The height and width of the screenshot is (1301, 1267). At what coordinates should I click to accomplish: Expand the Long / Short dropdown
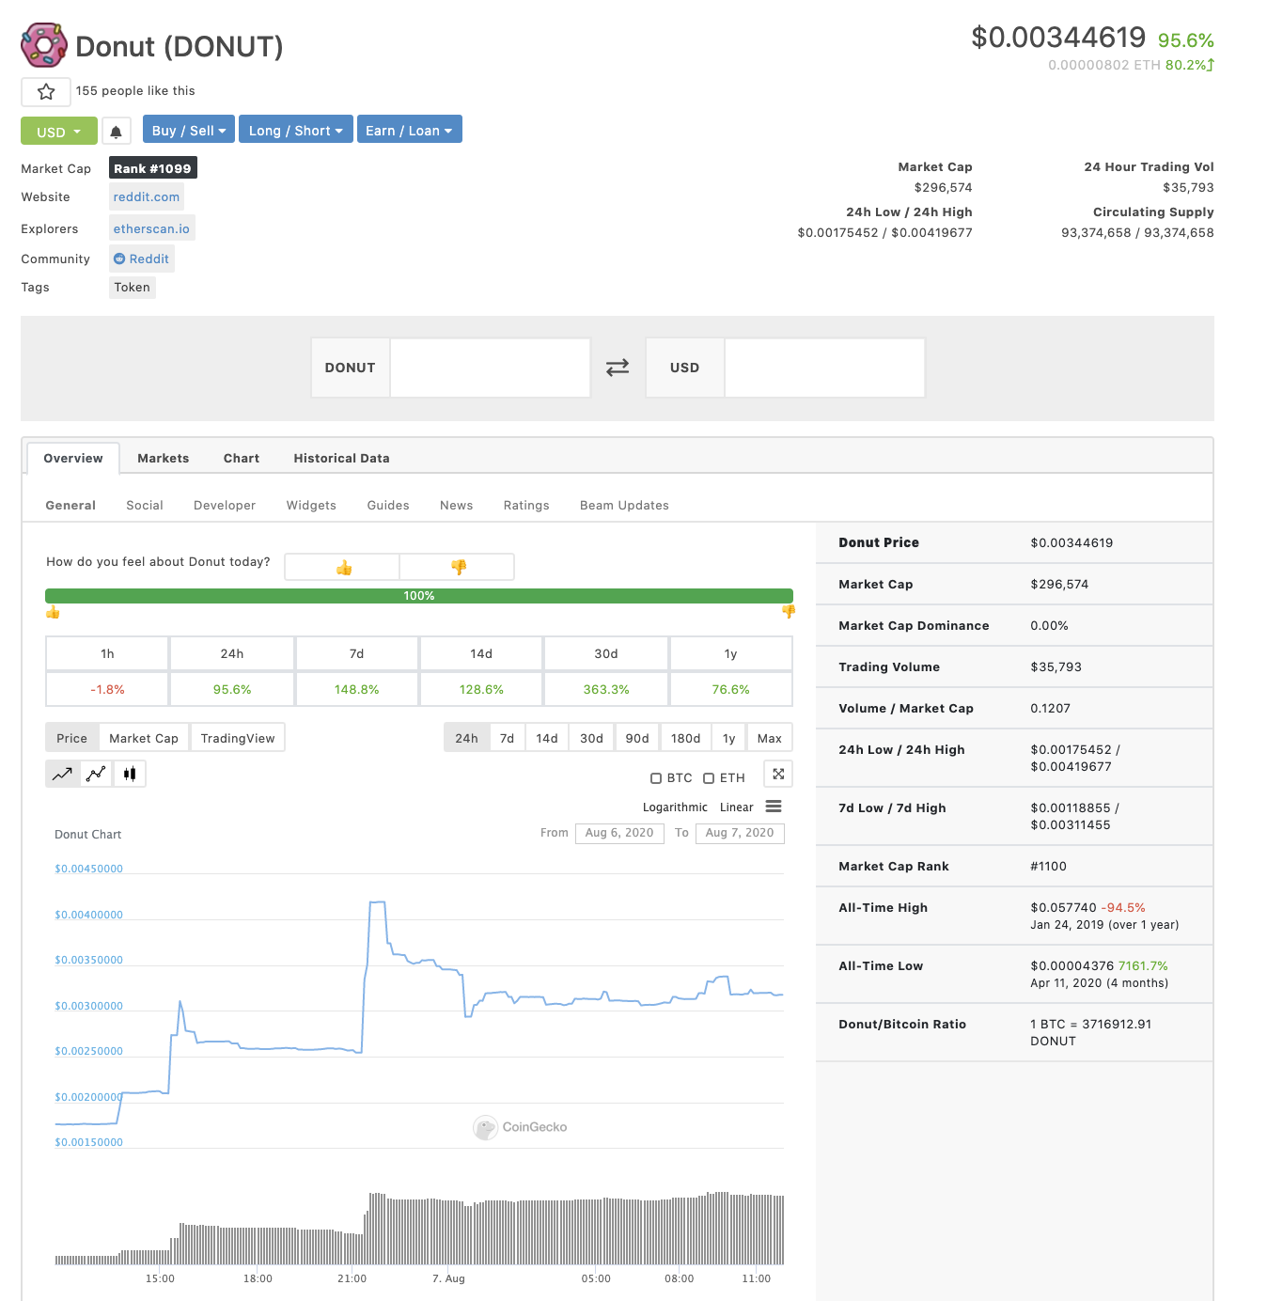[296, 131]
